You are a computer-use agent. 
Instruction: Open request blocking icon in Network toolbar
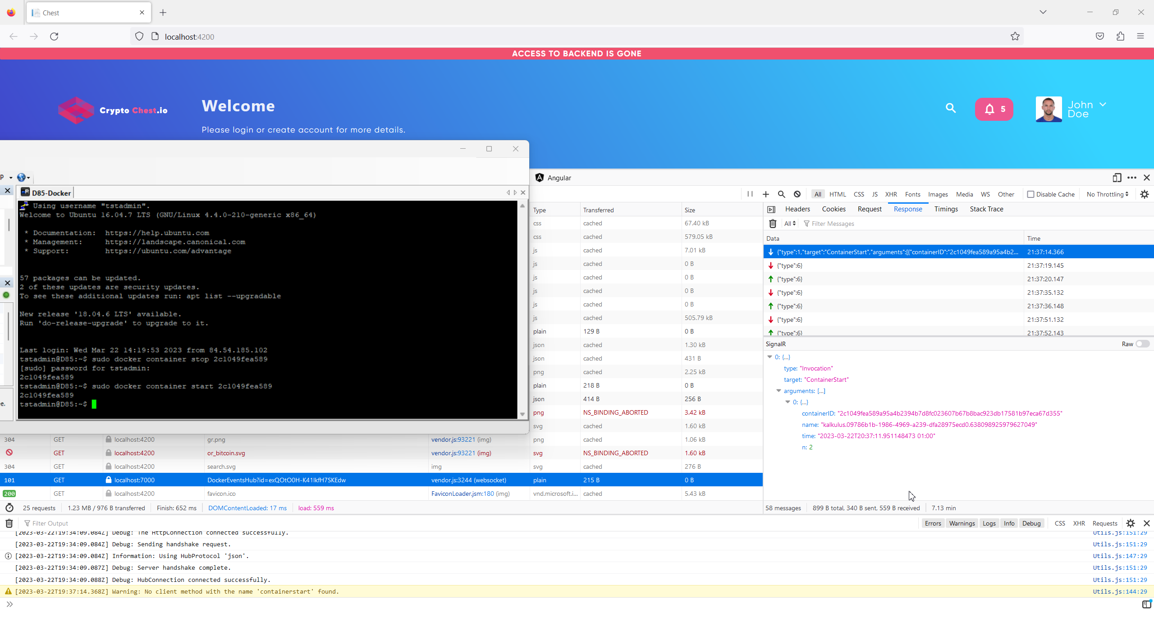click(x=797, y=194)
